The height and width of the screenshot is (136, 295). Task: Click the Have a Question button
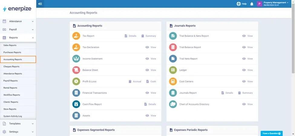271,133
